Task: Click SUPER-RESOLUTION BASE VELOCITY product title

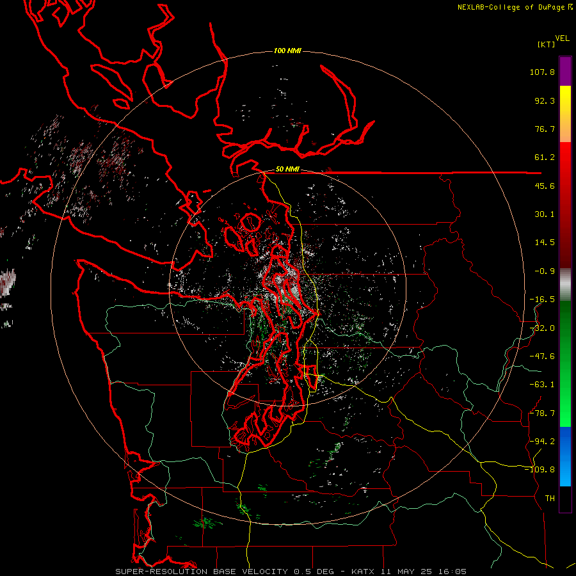Action: click(202, 572)
